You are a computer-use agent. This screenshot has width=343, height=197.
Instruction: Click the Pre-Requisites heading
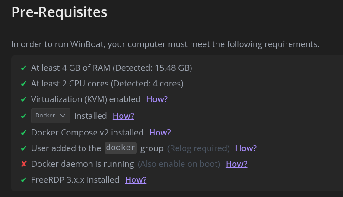click(x=59, y=12)
